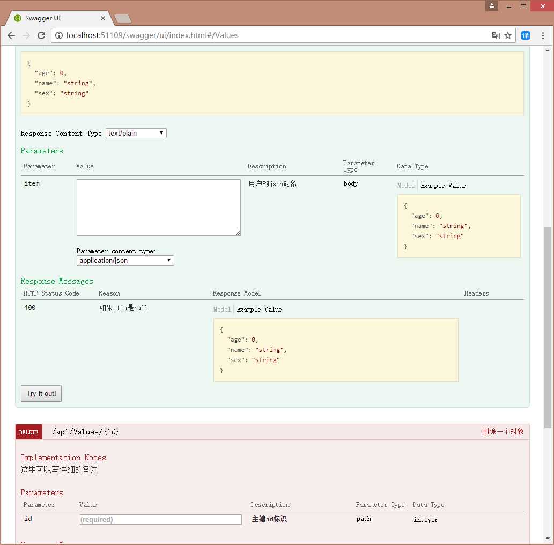The height and width of the screenshot is (545, 554).
Task: Click the path parameter type text
Action: tap(364, 519)
